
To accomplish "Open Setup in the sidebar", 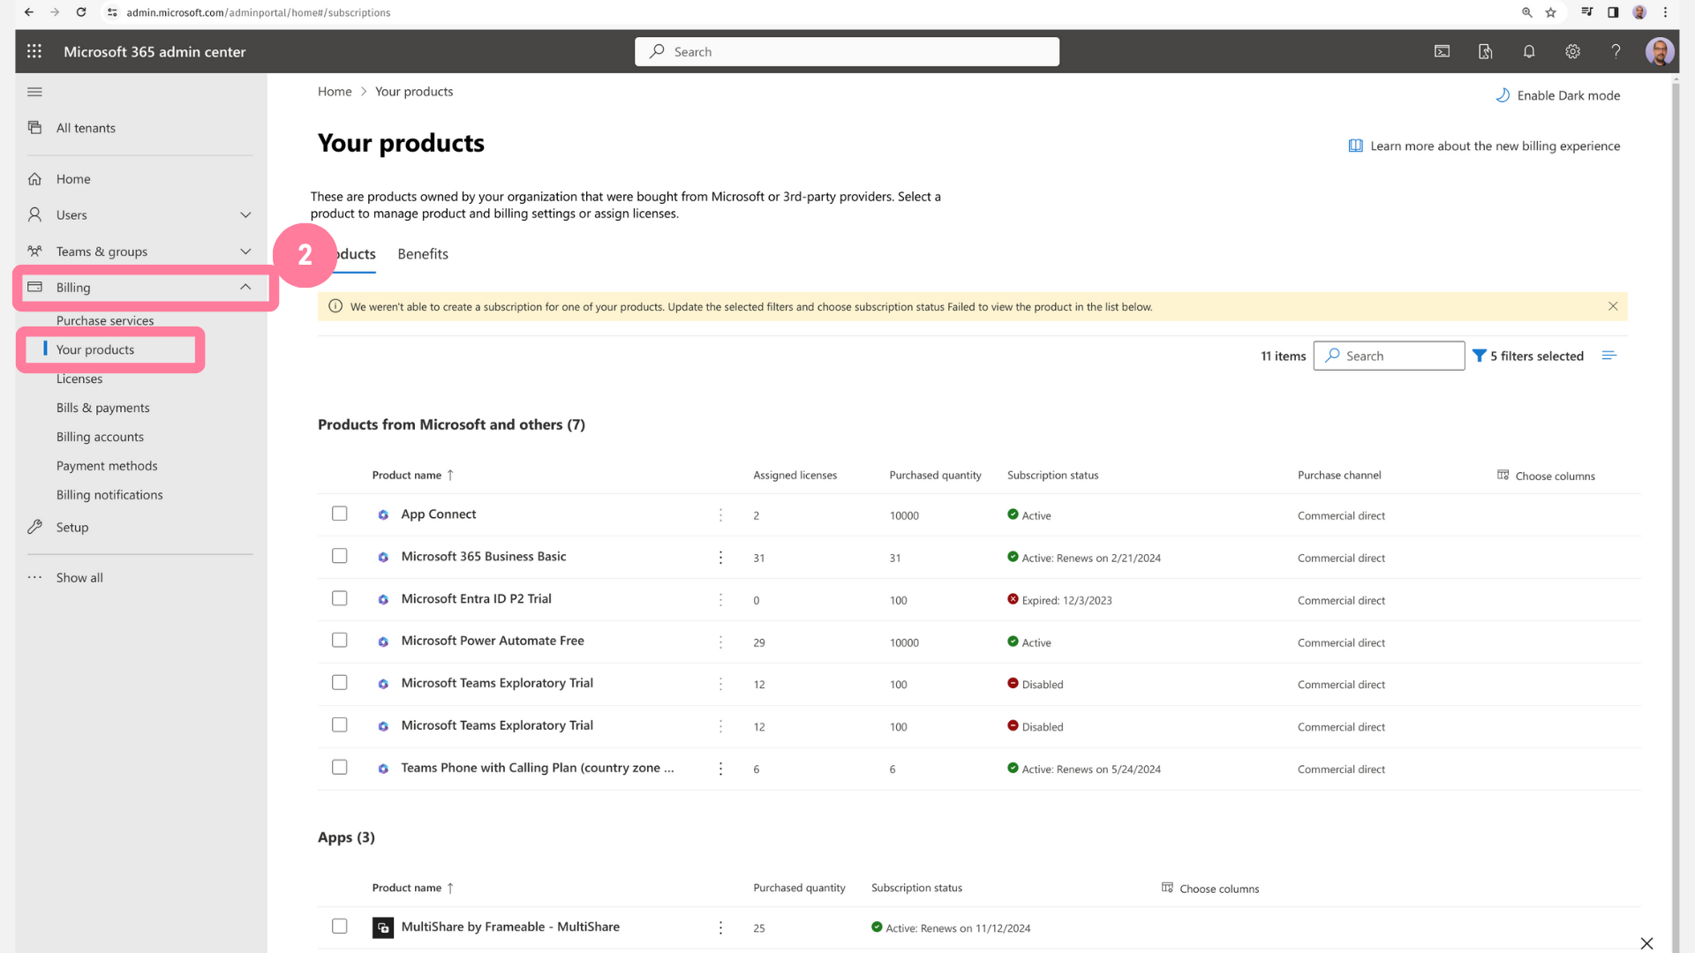I will point(72,527).
